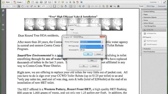Close the General Settings dialog with X
The image size is (168, 94).
(x=102, y=37)
